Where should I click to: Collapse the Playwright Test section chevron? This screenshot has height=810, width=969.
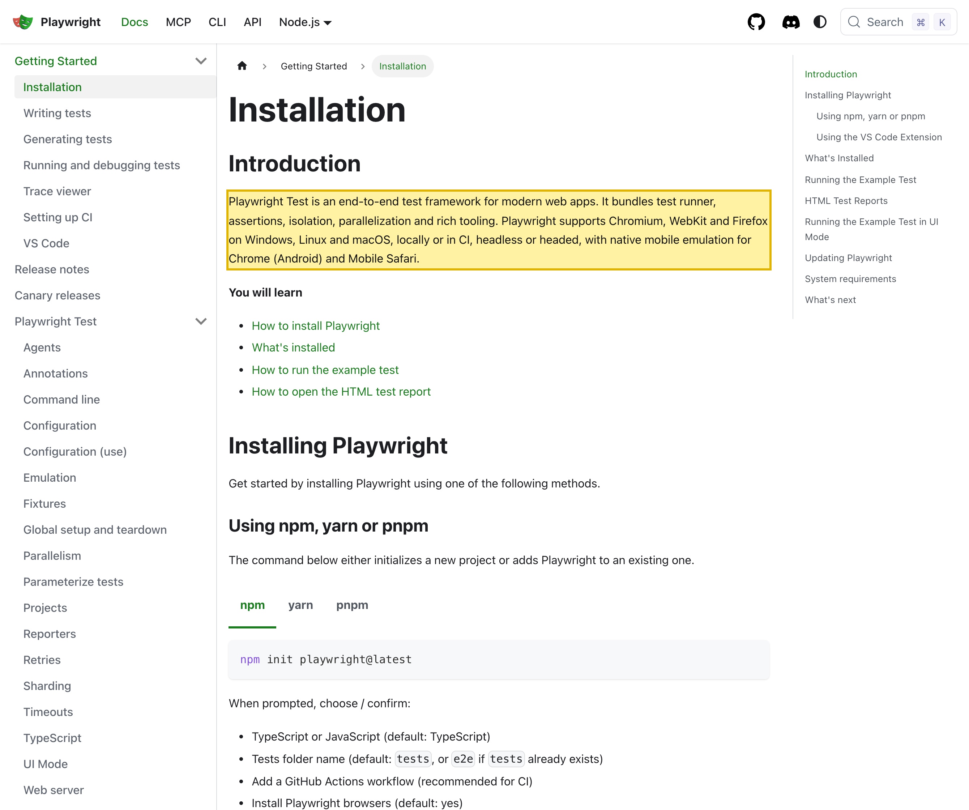click(201, 321)
